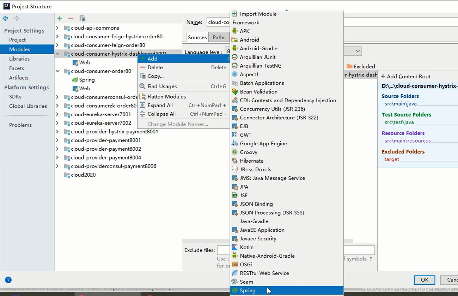Screen dimensions: 458x296
Task: Switch to the Sources tab
Action: click(x=197, y=37)
